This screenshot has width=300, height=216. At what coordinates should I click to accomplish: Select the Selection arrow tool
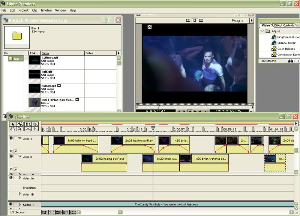click(13, 124)
